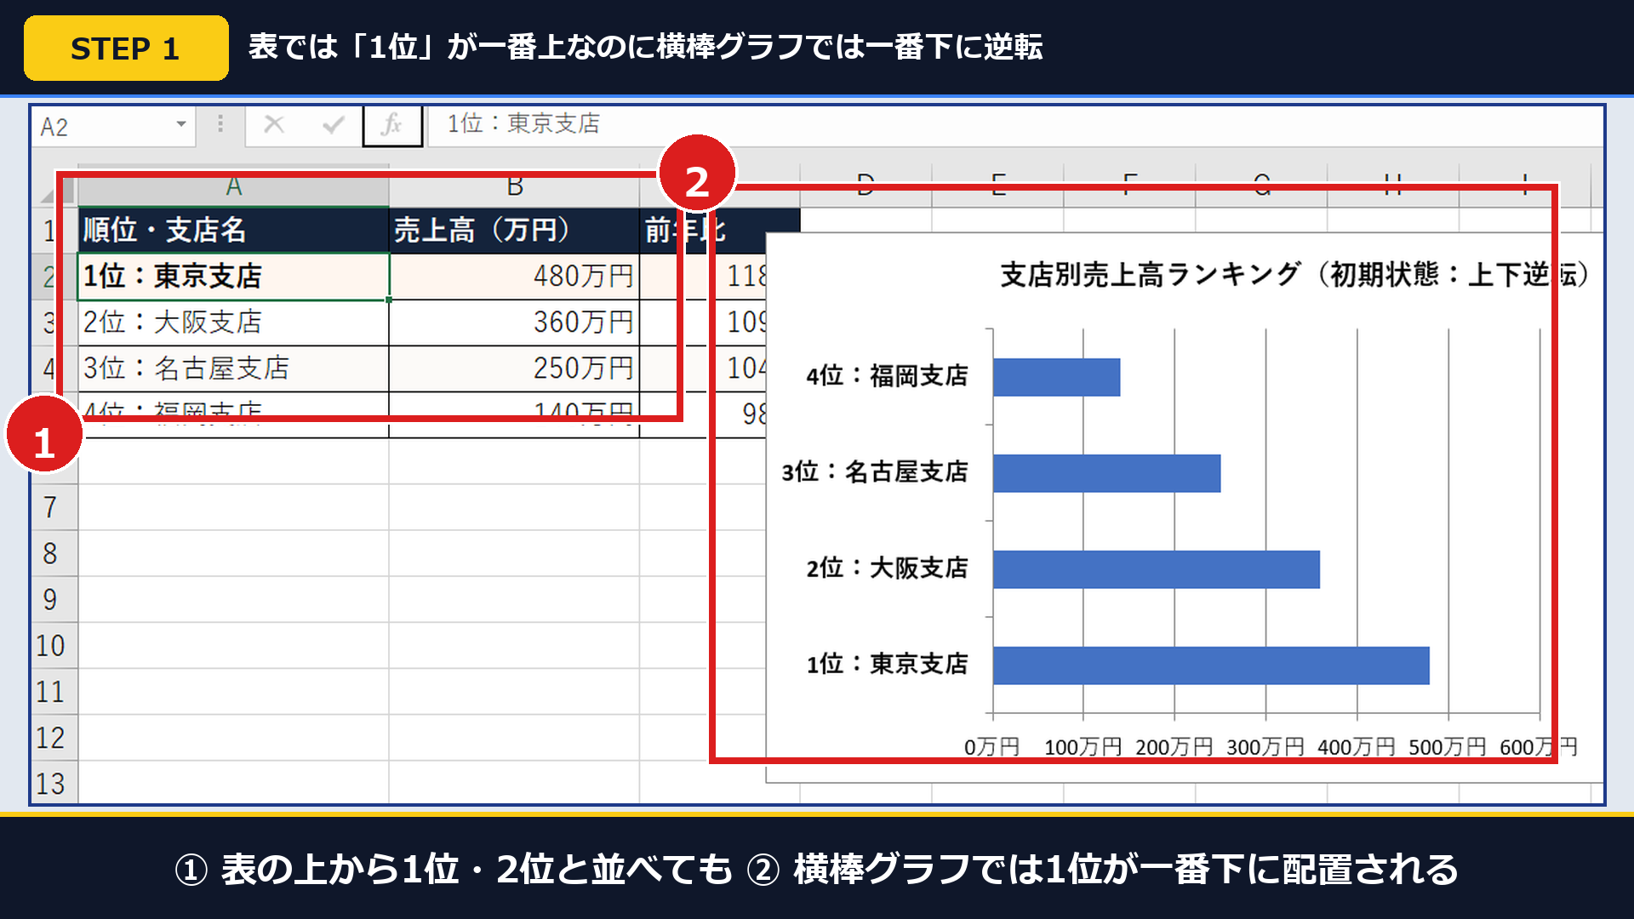Click cell '1位：東京支店'
Viewport: 1634px width, 919px height.
tap(233, 276)
